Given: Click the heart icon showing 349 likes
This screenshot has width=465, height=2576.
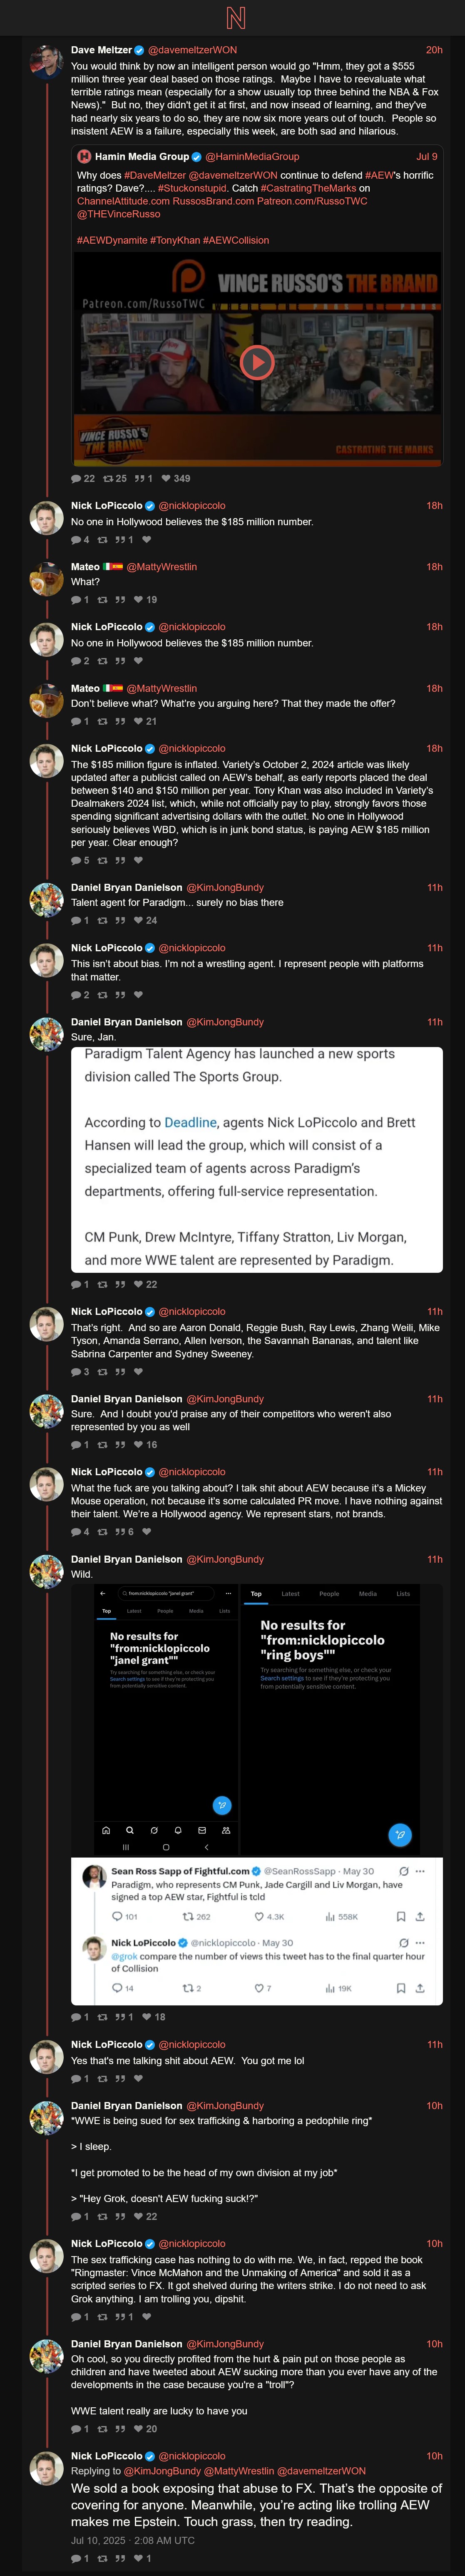Looking at the screenshot, I should pos(166,478).
